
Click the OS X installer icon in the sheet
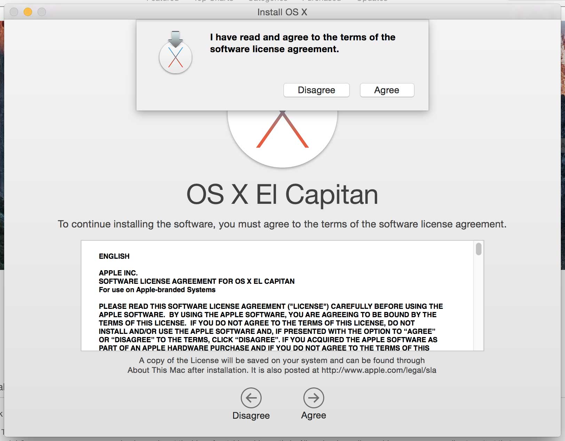point(175,52)
